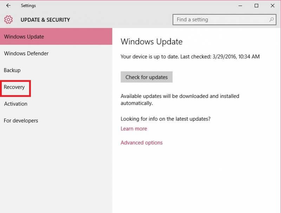The image size is (281, 213).
Task: Click the magnifier icon in search box
Action: 272,20
